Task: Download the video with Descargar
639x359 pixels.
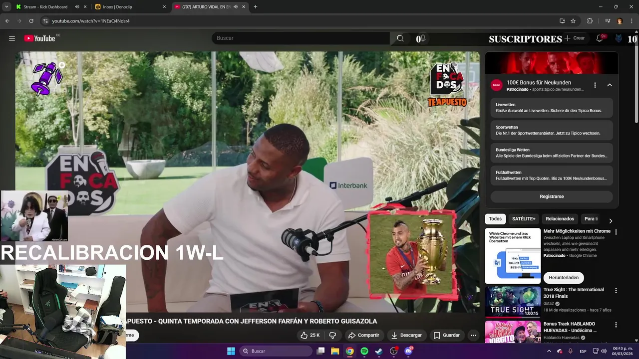Action: 406,335
